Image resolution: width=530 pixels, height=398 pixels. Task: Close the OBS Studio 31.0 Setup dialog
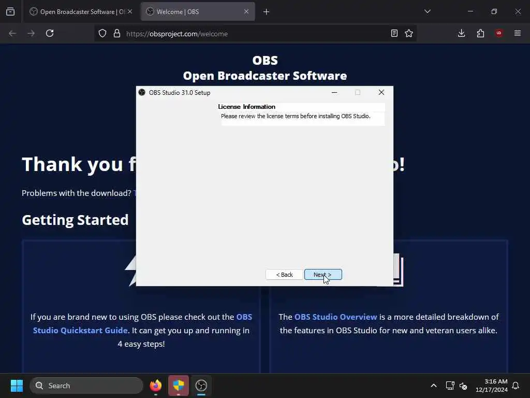[381, 92]
